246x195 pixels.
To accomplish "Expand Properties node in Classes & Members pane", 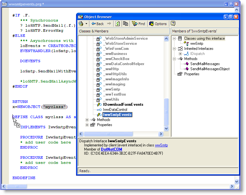I will (x=87, y=125).
